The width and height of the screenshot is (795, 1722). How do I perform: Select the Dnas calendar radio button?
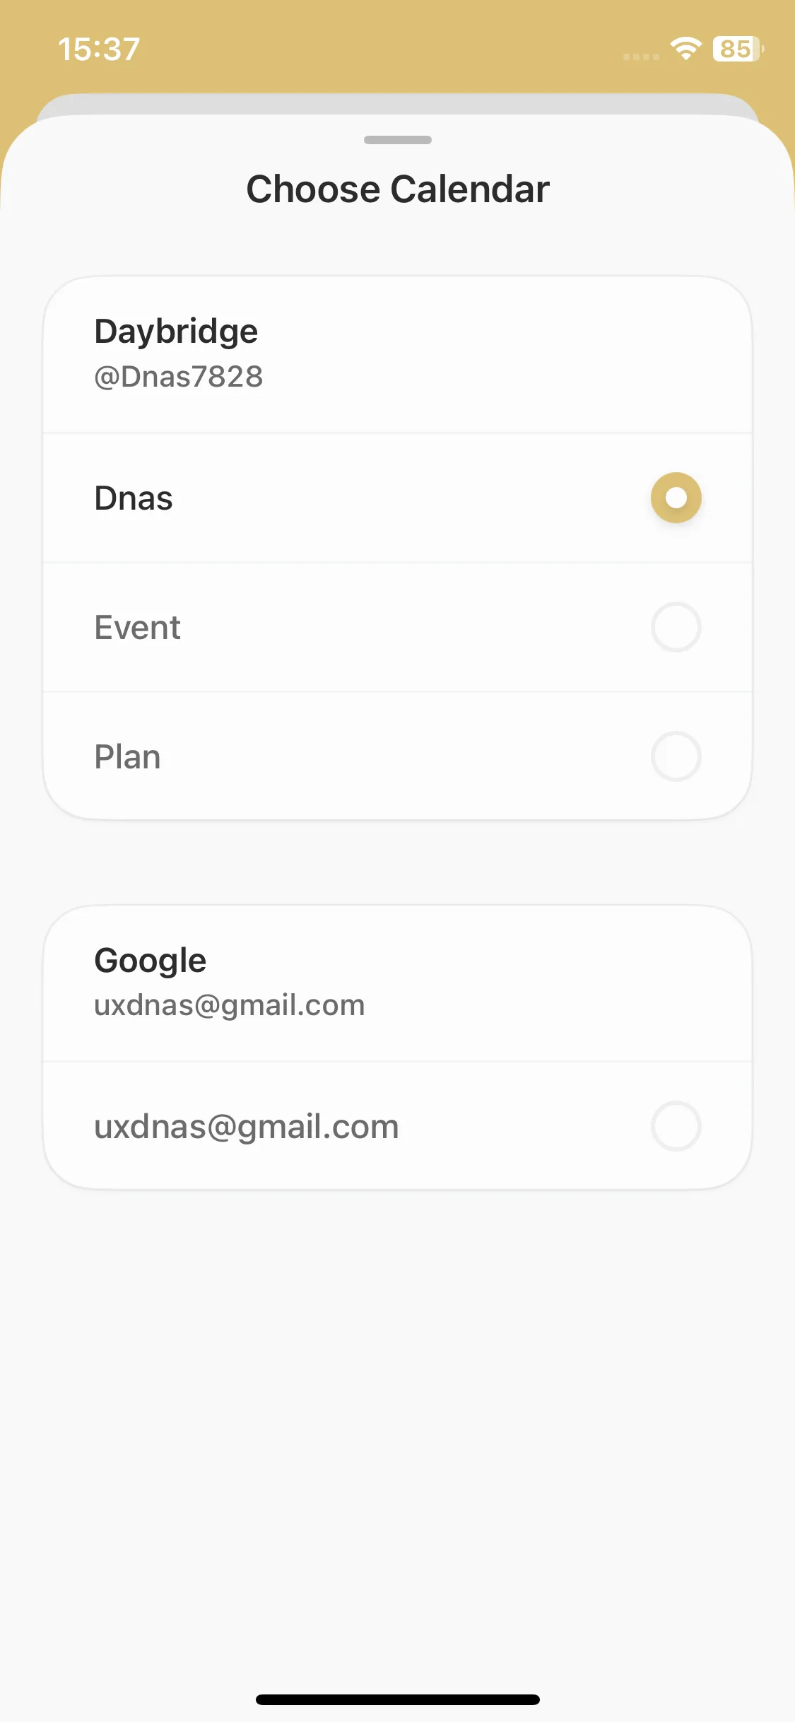point(676,498)
